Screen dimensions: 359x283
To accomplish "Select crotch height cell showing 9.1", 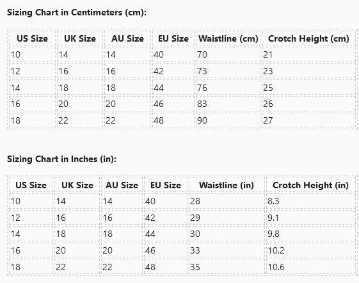I will tap(310, 218).
